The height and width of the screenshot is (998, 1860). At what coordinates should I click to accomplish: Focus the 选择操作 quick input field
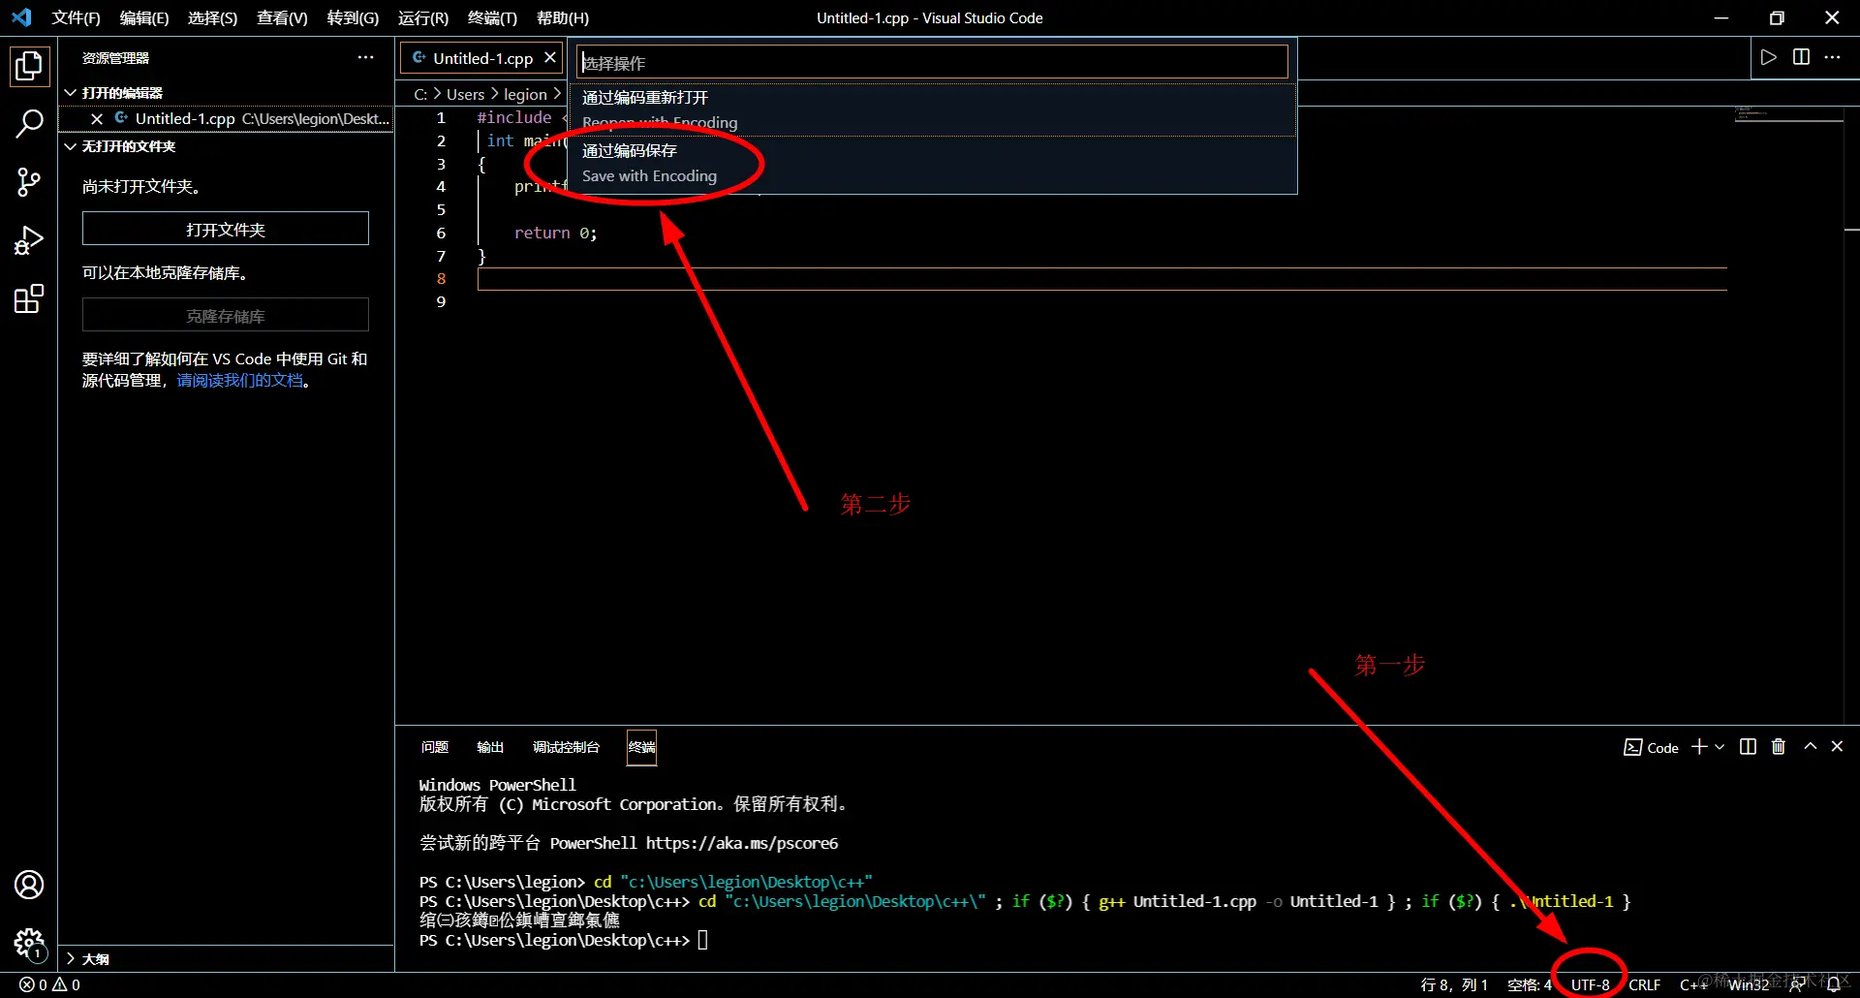click(932, 63)
